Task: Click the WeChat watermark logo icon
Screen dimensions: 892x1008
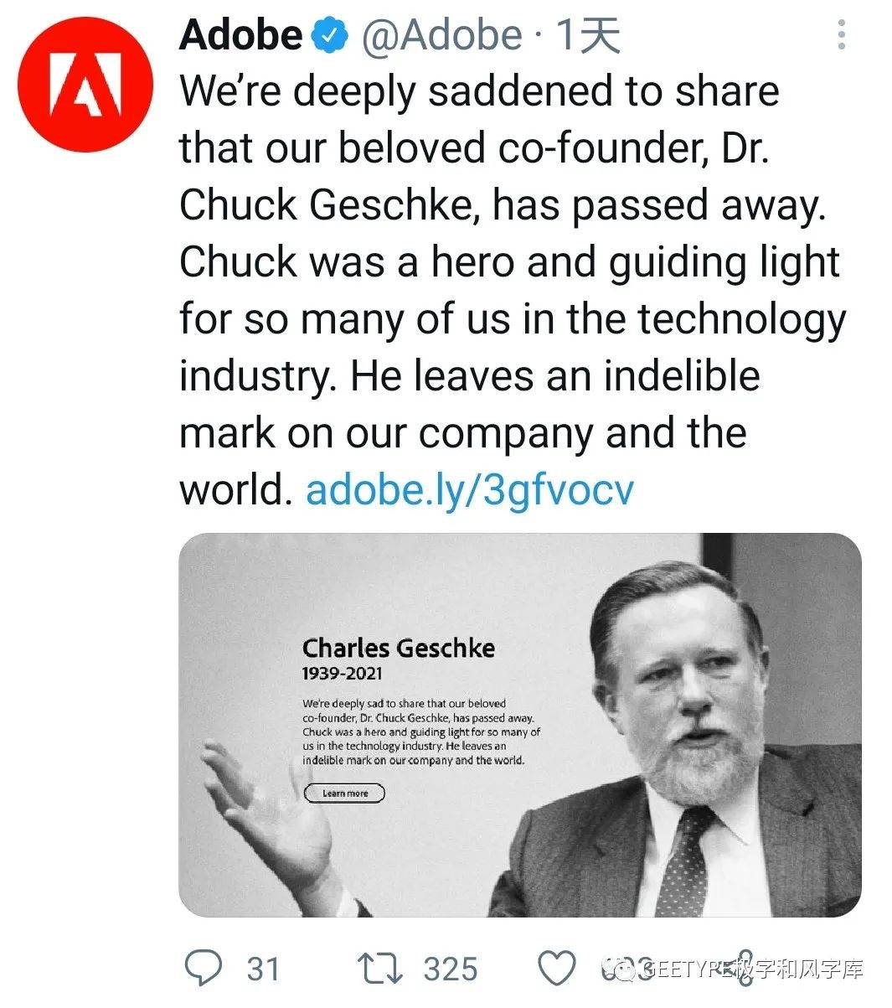Action: click(x=620, y=970)
